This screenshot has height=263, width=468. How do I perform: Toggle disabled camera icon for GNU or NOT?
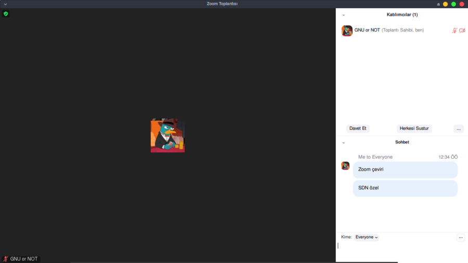pos(462,31)
